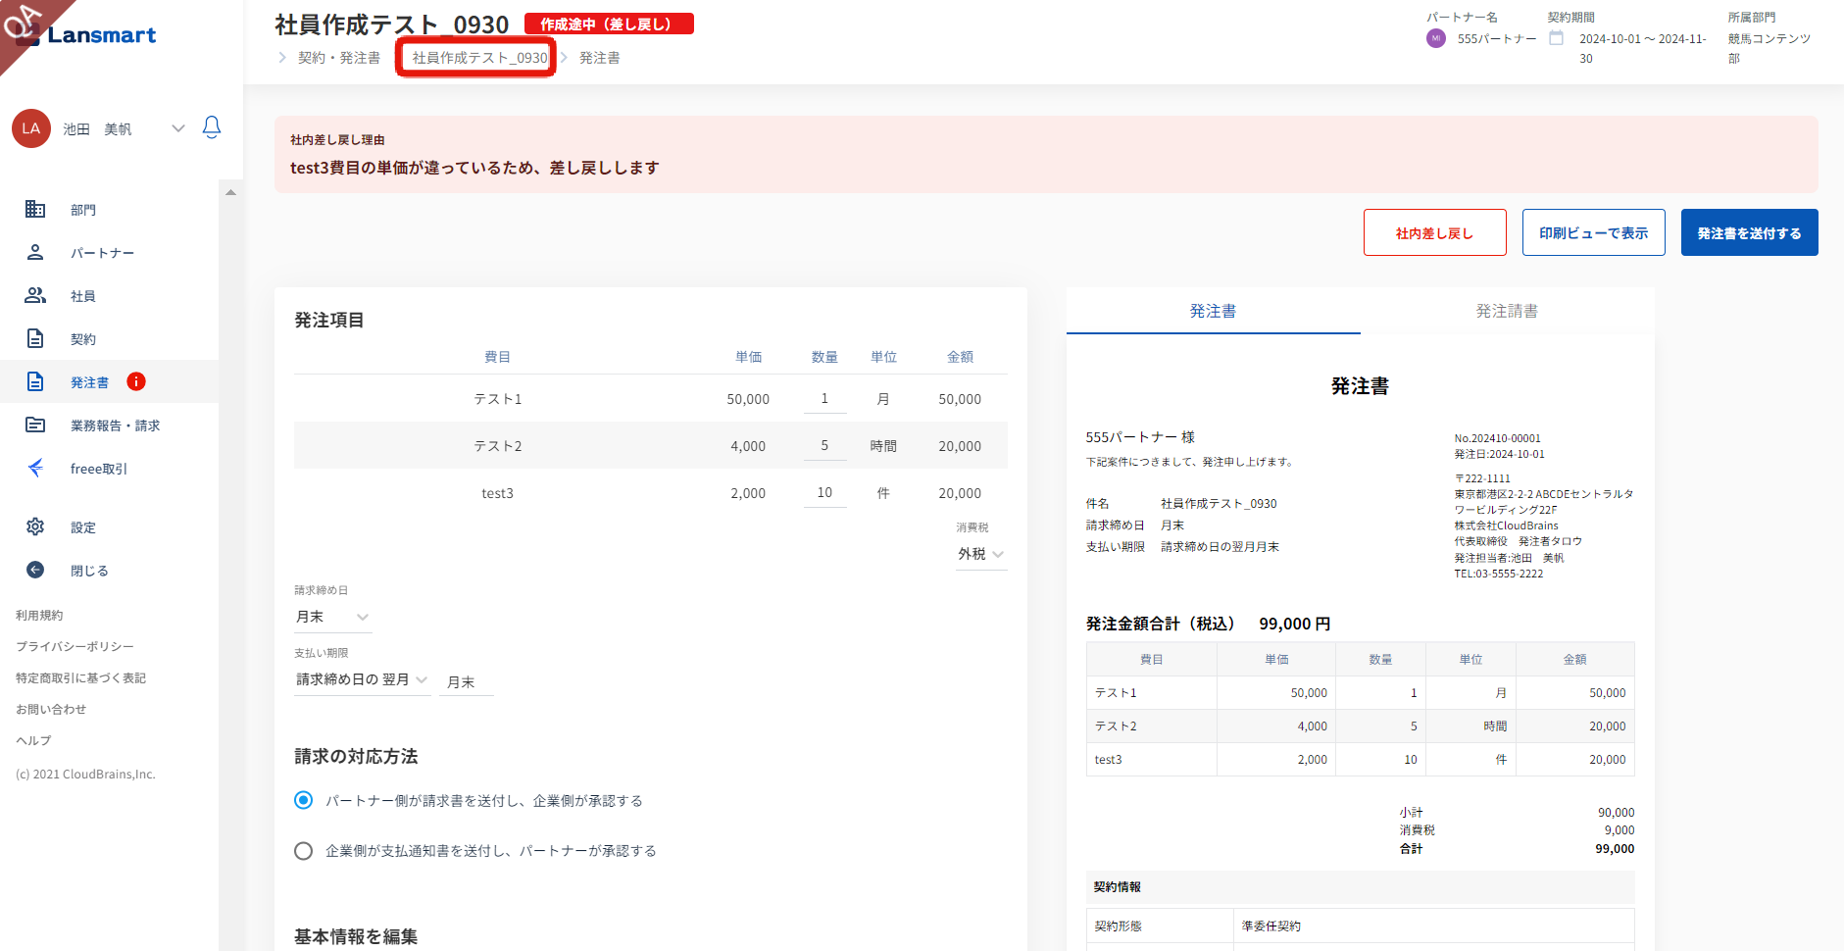Click the 基本情報を編集 section heading
This screenshot has height=951, width=1844.
[x=356, y=936]
